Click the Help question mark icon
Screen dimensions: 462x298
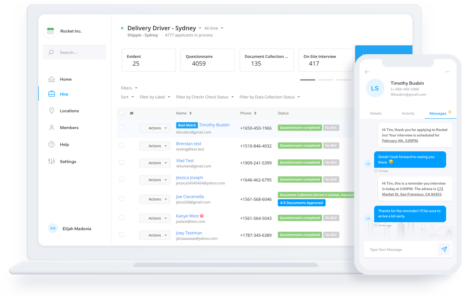pos(51,144)
